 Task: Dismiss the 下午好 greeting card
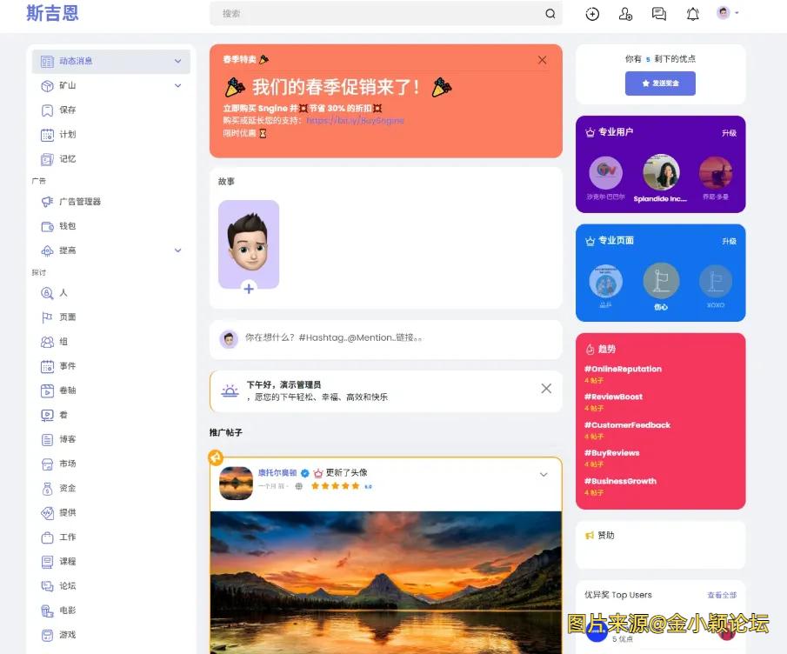[546, 389]
